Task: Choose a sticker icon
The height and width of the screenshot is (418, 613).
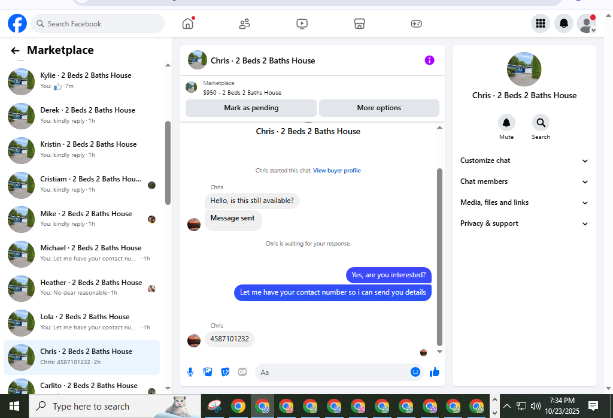Action: click(x=225, y=372)
